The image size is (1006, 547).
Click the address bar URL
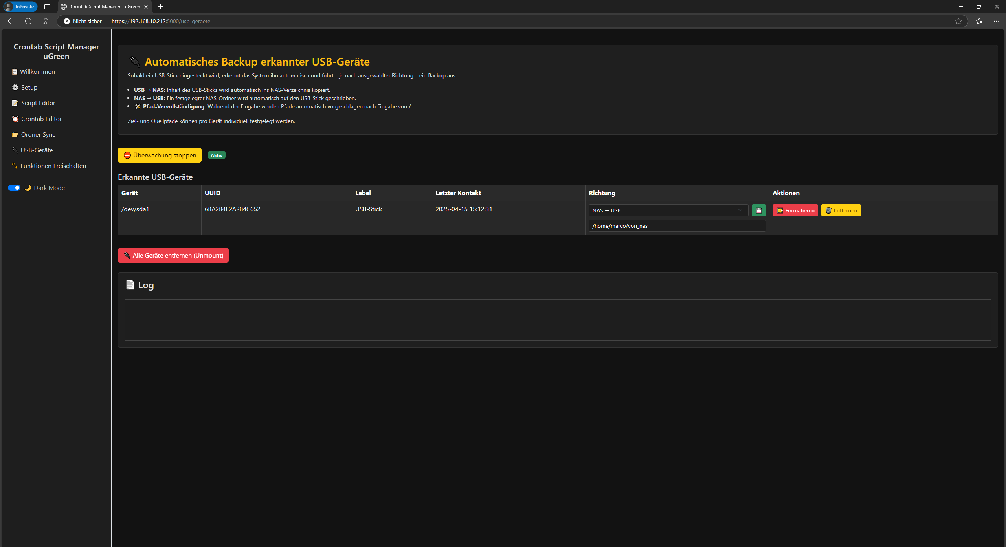coord(161,21)
